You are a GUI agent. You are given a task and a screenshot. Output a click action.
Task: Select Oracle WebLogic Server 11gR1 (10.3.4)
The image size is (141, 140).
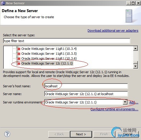point(49,49)
